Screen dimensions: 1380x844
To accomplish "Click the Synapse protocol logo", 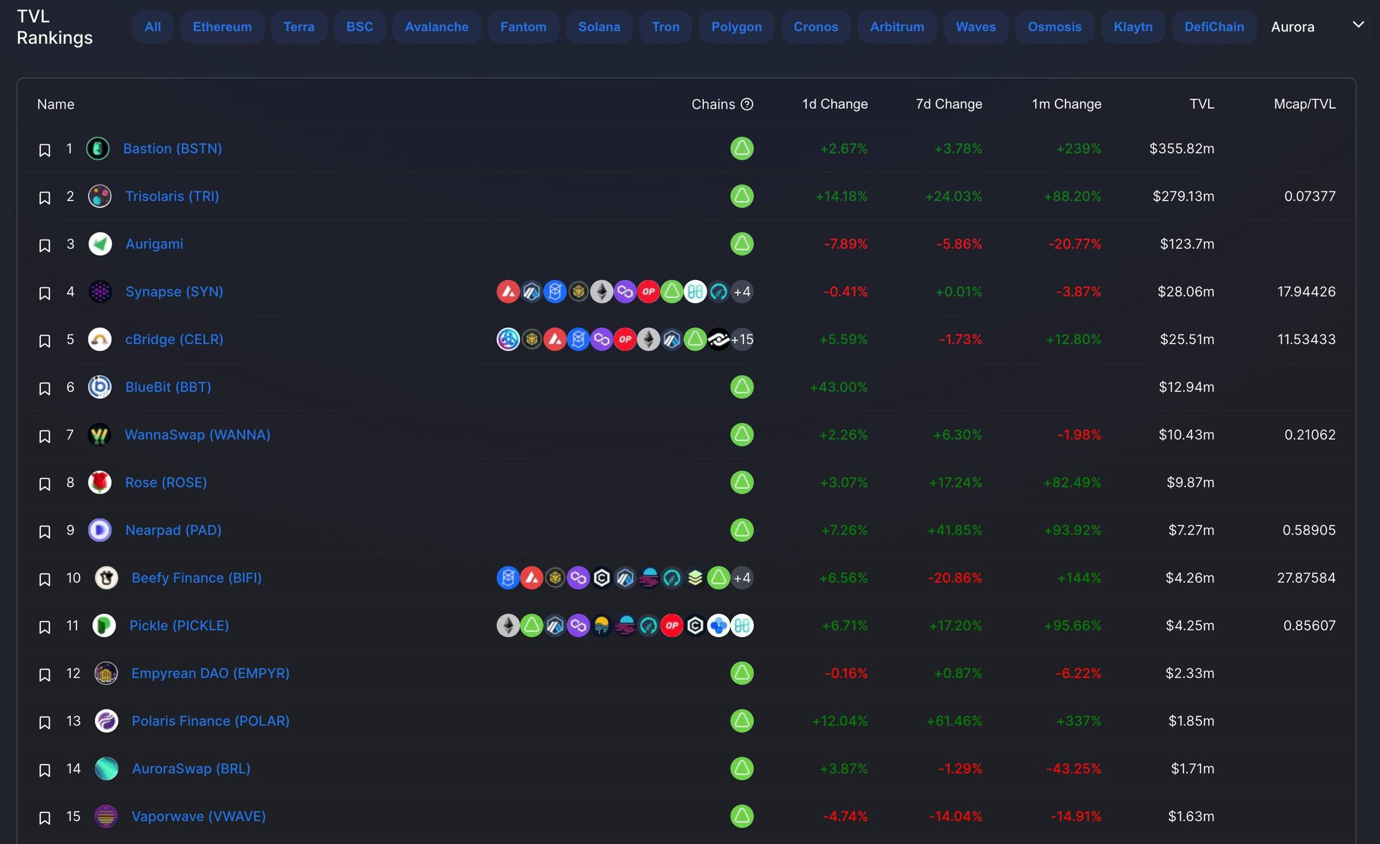I will (99, 291).
